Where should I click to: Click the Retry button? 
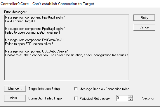[144, 18]
